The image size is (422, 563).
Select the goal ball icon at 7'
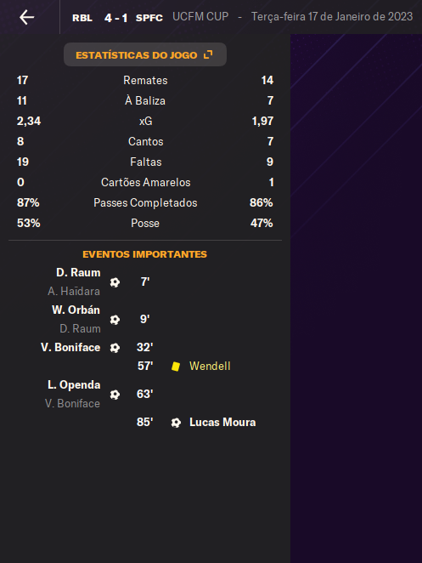pyautogui.click(x=115, y=282)
